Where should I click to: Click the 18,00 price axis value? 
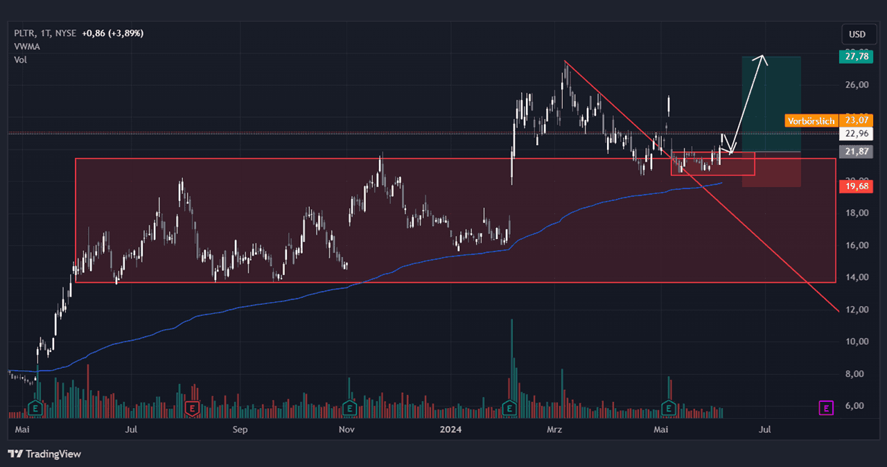click(857, 213)
